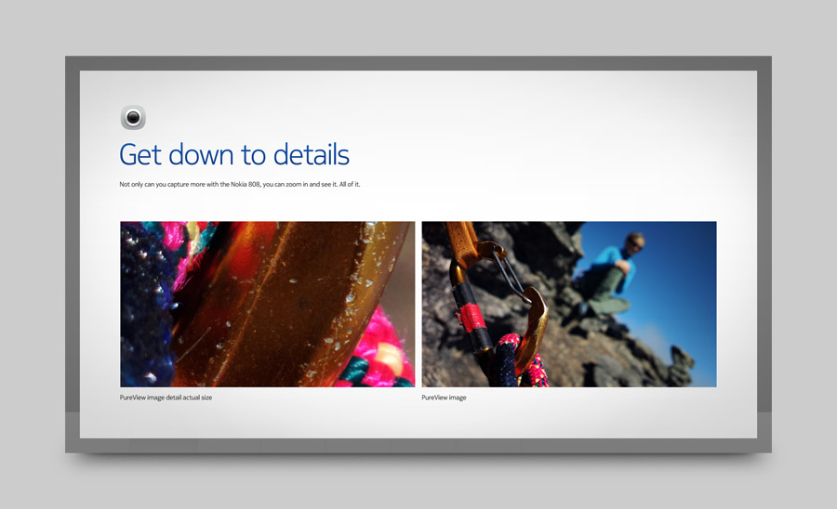The image size is (837, 509).
Task: Click the gray bar beneath the white slide
Action: 418,446
